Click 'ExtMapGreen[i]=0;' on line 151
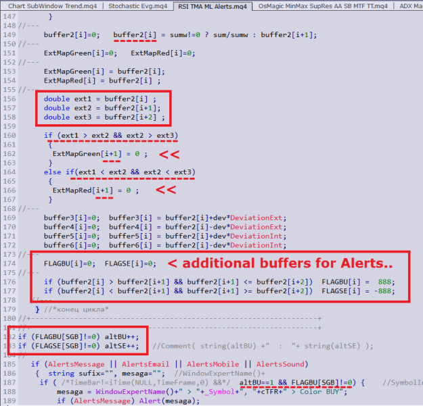Screen dimensions: 423x406 tap(81, 53)
